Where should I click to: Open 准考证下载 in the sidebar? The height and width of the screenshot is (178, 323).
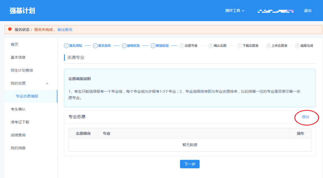(20, 122)
